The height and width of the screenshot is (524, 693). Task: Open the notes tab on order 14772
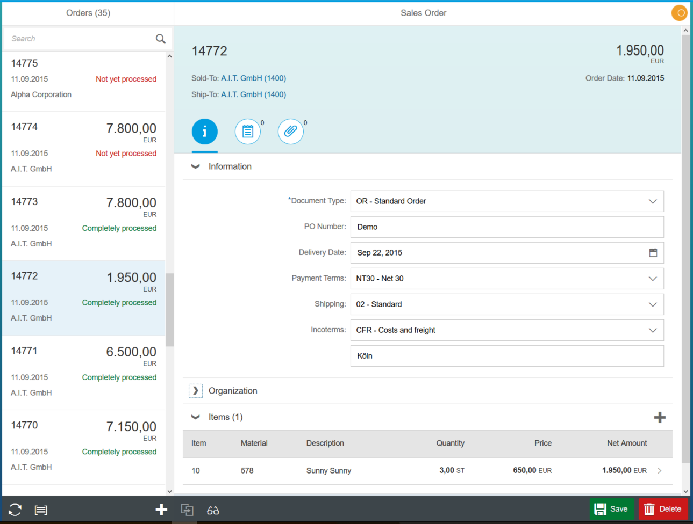248,131
